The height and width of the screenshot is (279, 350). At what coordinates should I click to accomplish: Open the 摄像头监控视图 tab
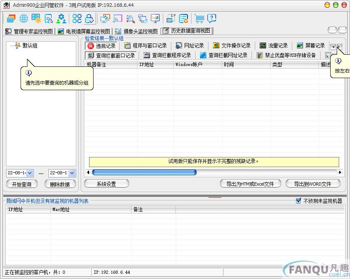pos(136,31)
